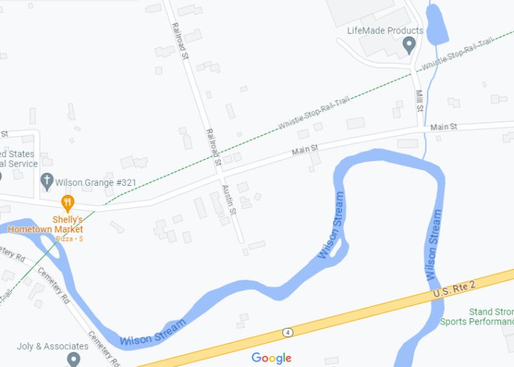The height and width of the screenshot is (367, 514).
Task: Click Whistle Stop Rail Trail label near Mill St
Action: (x=456, y=54)
